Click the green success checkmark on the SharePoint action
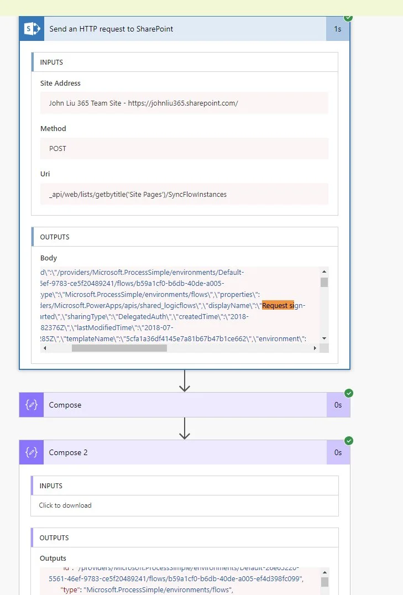The height and width of the screenshot is (595, 403). pos(348,18)
